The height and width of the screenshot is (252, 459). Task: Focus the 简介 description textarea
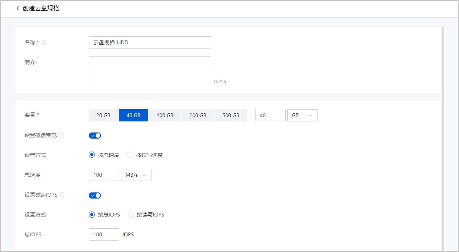[x=150, y=71]
